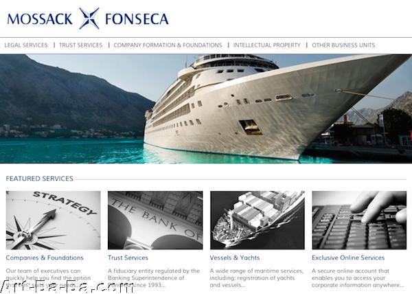Screen dimensions: 412x294
Task: Click the MOSSACK wordmark in the header
Action: click(x=40, y=19)
